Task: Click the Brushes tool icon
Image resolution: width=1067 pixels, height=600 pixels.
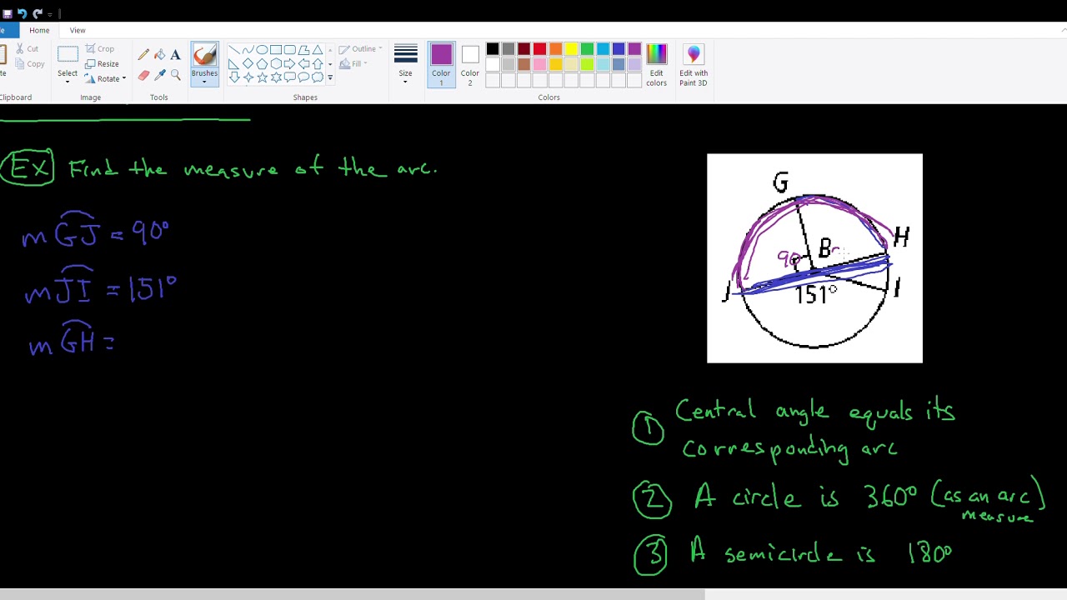Action: 204,56
